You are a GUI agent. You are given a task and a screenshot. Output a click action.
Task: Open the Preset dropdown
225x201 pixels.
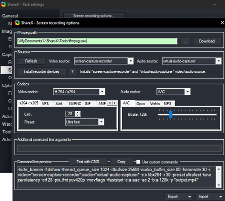pyautogui.click(x=84, y=122)
